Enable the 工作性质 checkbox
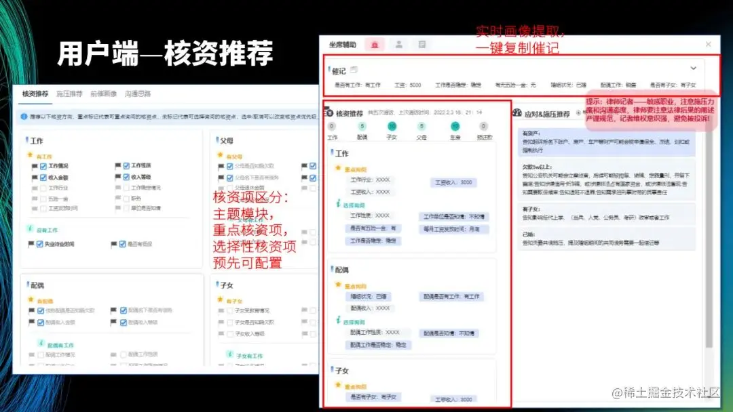The image size is (733, 412). coord(126,165)
